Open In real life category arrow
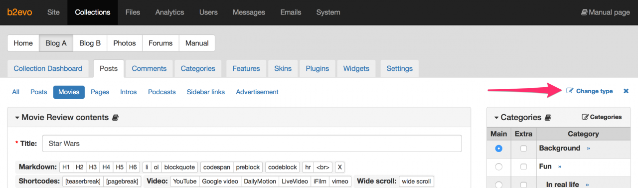Viewport: 638px width, 188px height. 588,185
